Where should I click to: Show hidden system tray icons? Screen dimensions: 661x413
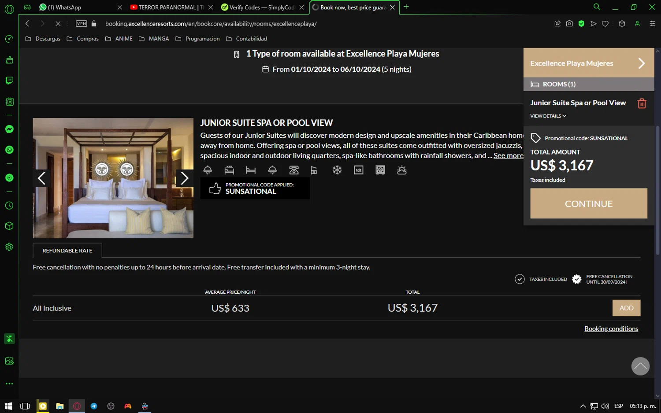(583, 406)
